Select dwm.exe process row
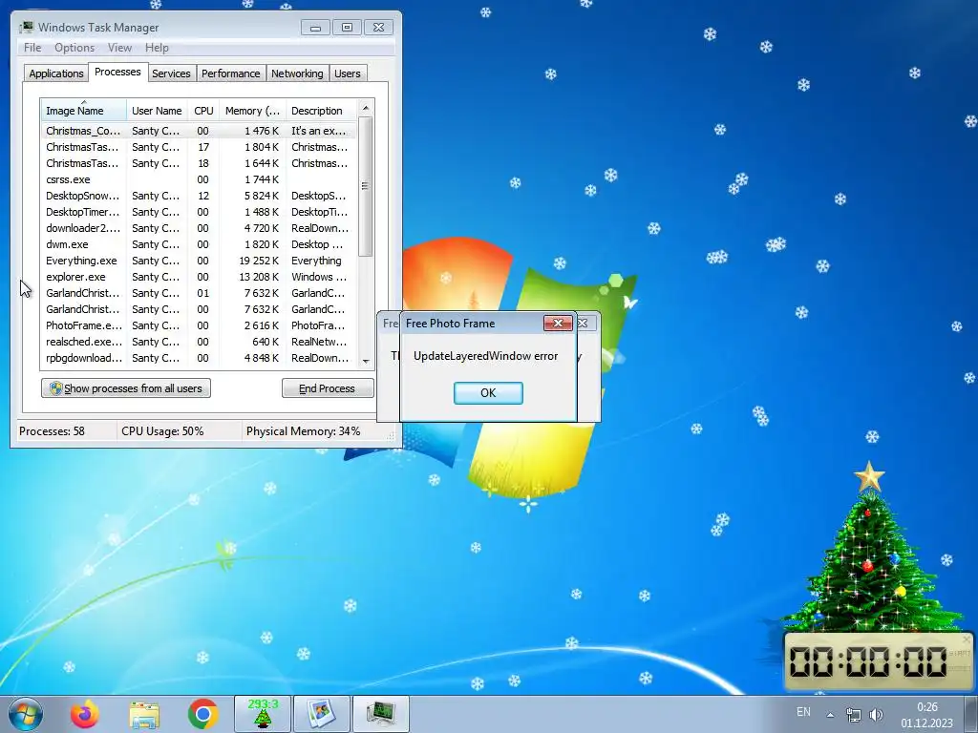Screen dimensions: 978x733 coord(199,244)
